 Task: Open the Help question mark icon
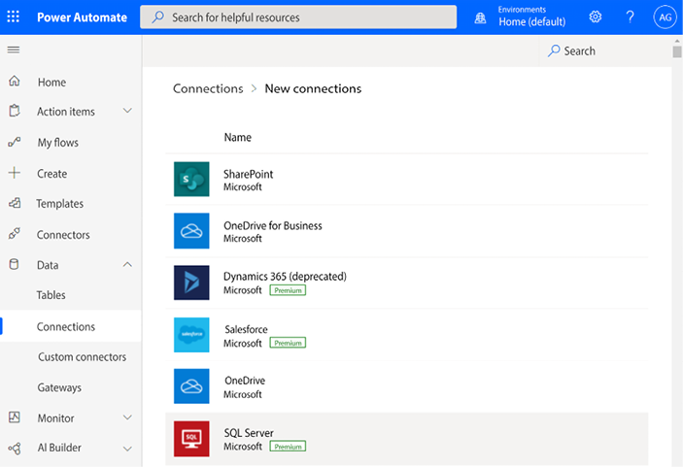point(630,17)
